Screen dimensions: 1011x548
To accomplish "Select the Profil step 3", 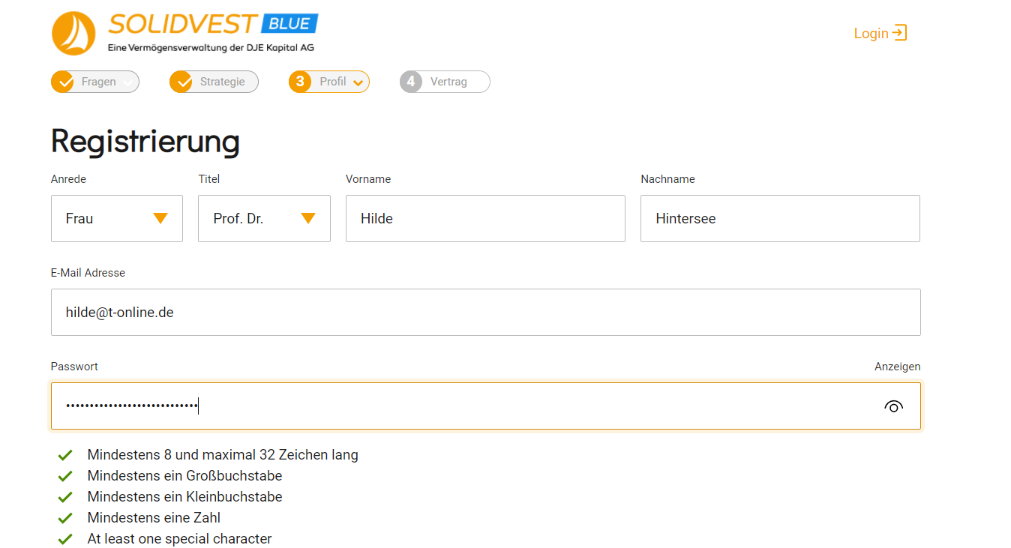I will pos(328,82).
